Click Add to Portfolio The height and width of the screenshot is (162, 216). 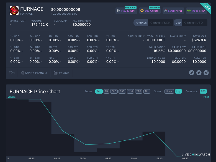point(34,73)
